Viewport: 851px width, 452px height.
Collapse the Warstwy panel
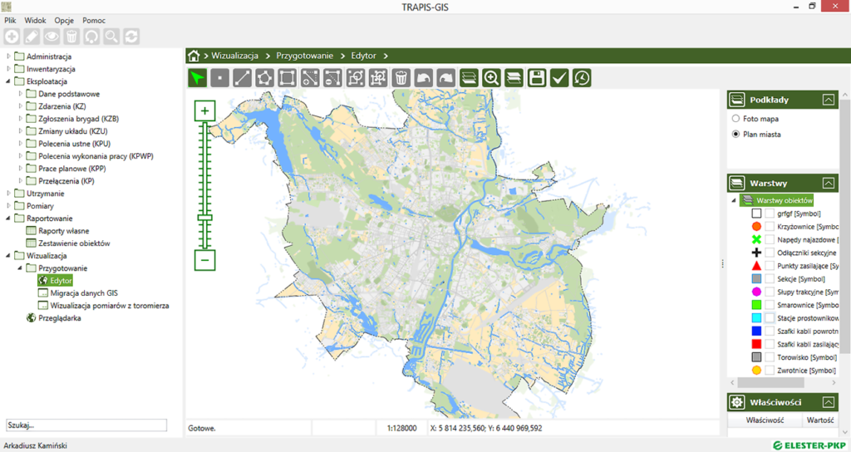tap(828, 183)
